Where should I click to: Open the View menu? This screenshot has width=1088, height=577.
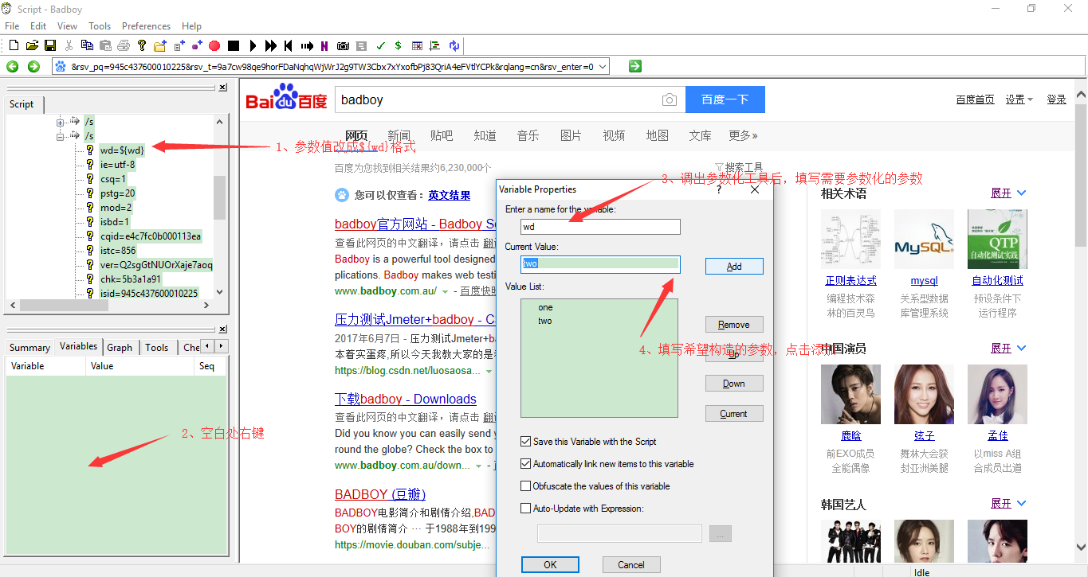68,26
